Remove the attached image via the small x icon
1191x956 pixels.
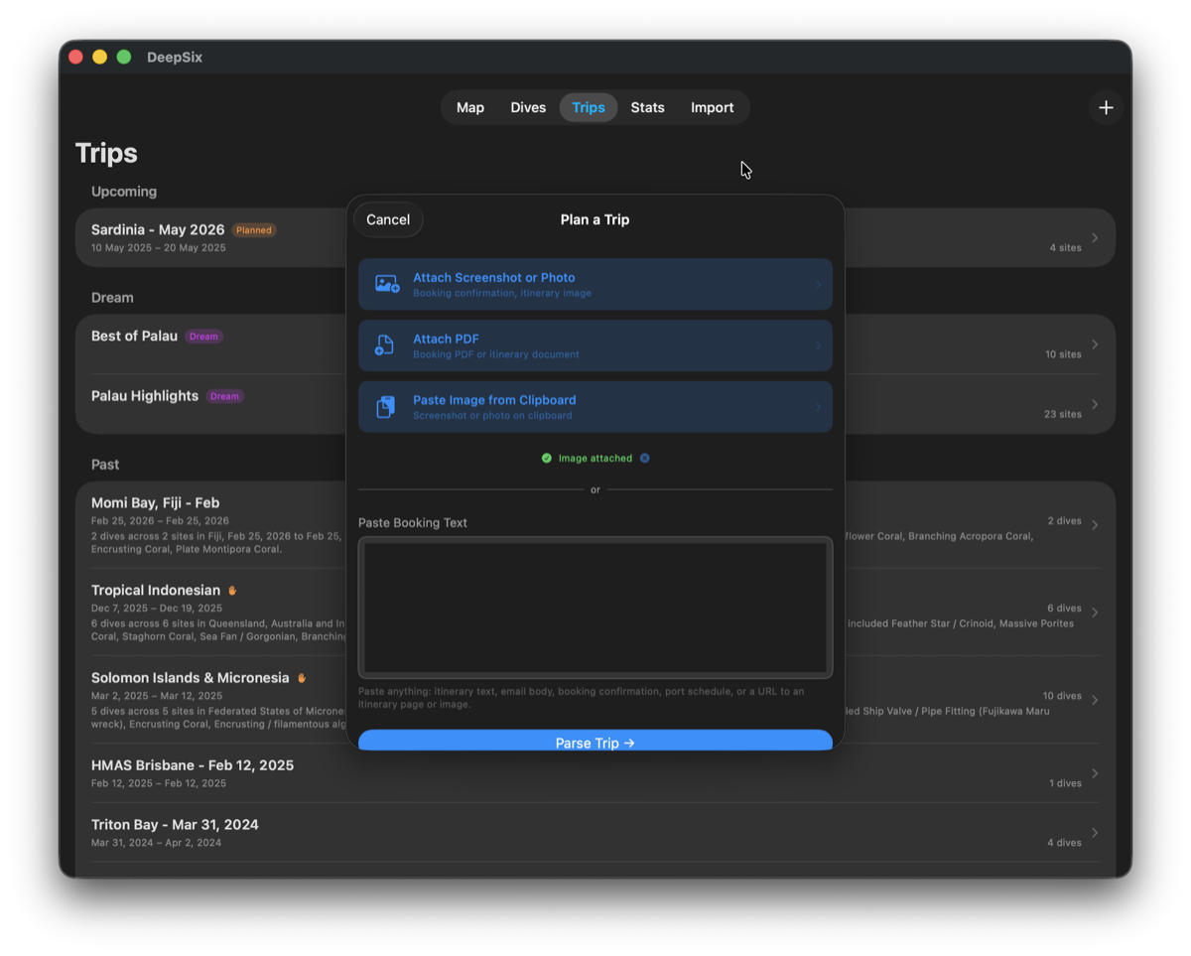[644, 459]
